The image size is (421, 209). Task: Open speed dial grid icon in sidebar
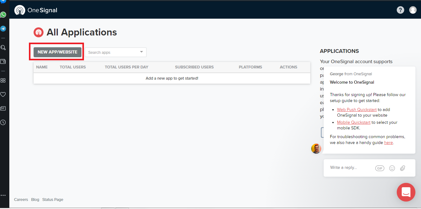click(3, 81)
